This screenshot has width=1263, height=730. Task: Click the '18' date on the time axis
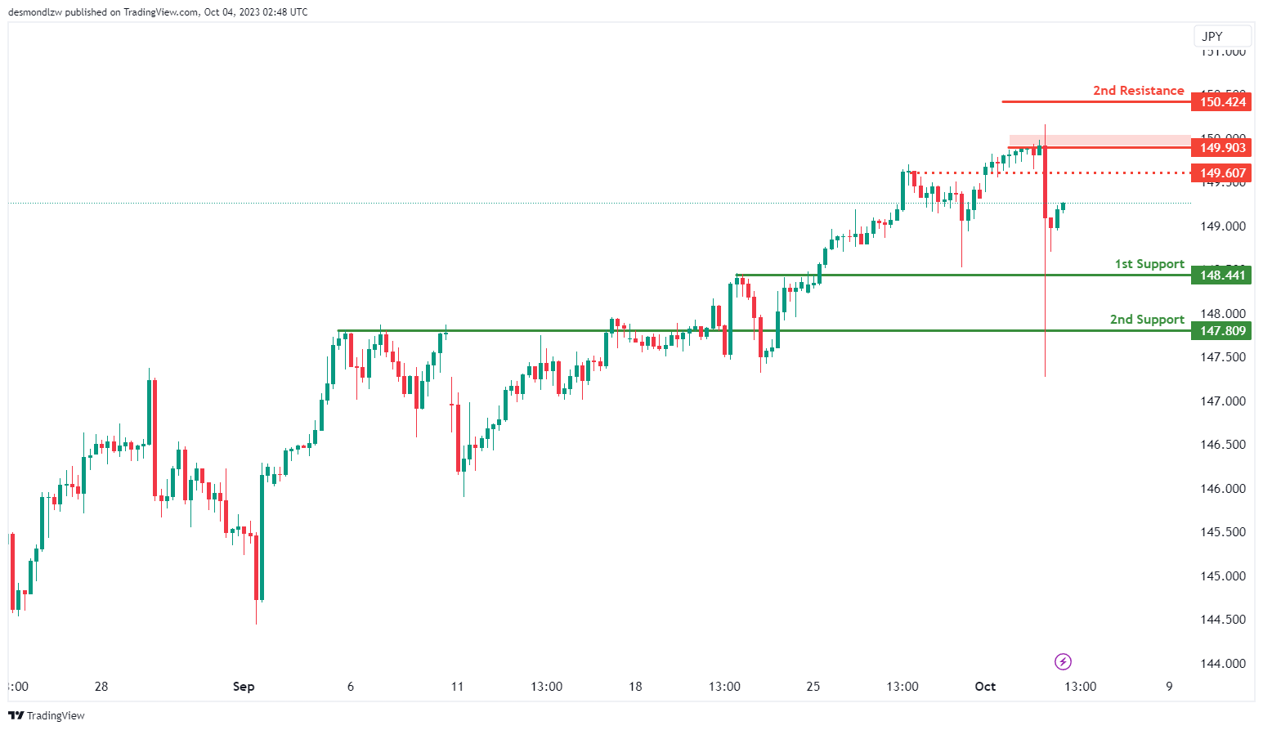tap(635, 687)
